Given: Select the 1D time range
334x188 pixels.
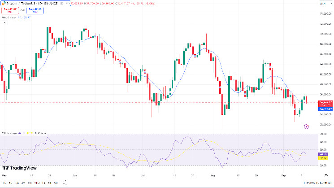Looking at the screenshot, I should coord(4,183).
